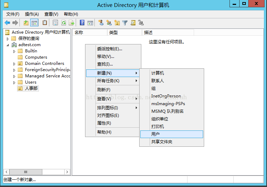Screen dimensions: 267x187
Task: Toggle the show/hide console tree icon
Action: pos(34,23)
